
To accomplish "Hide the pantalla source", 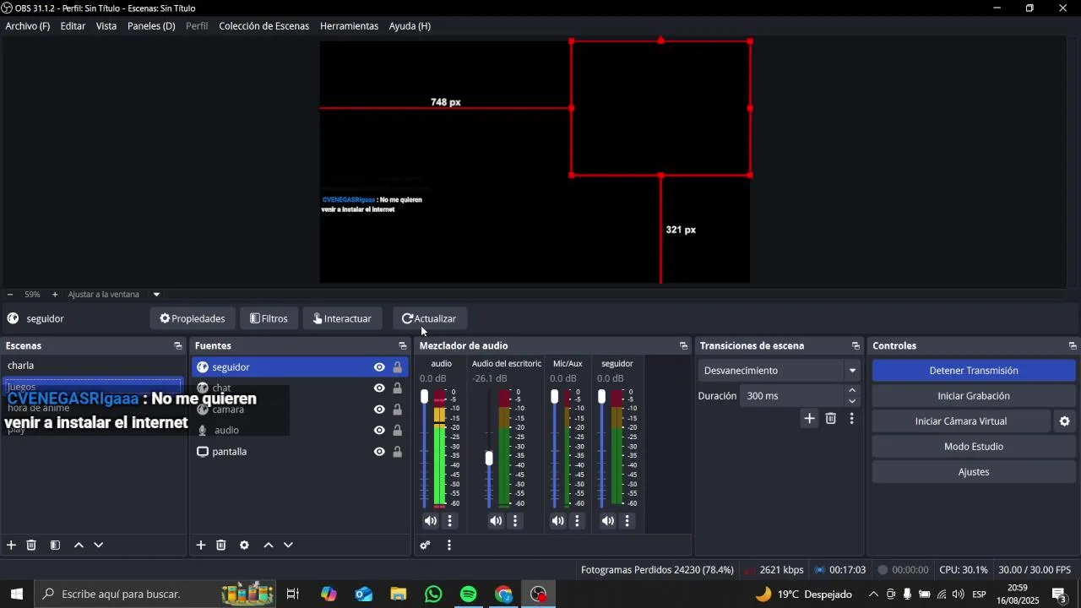I will [379, 452].
